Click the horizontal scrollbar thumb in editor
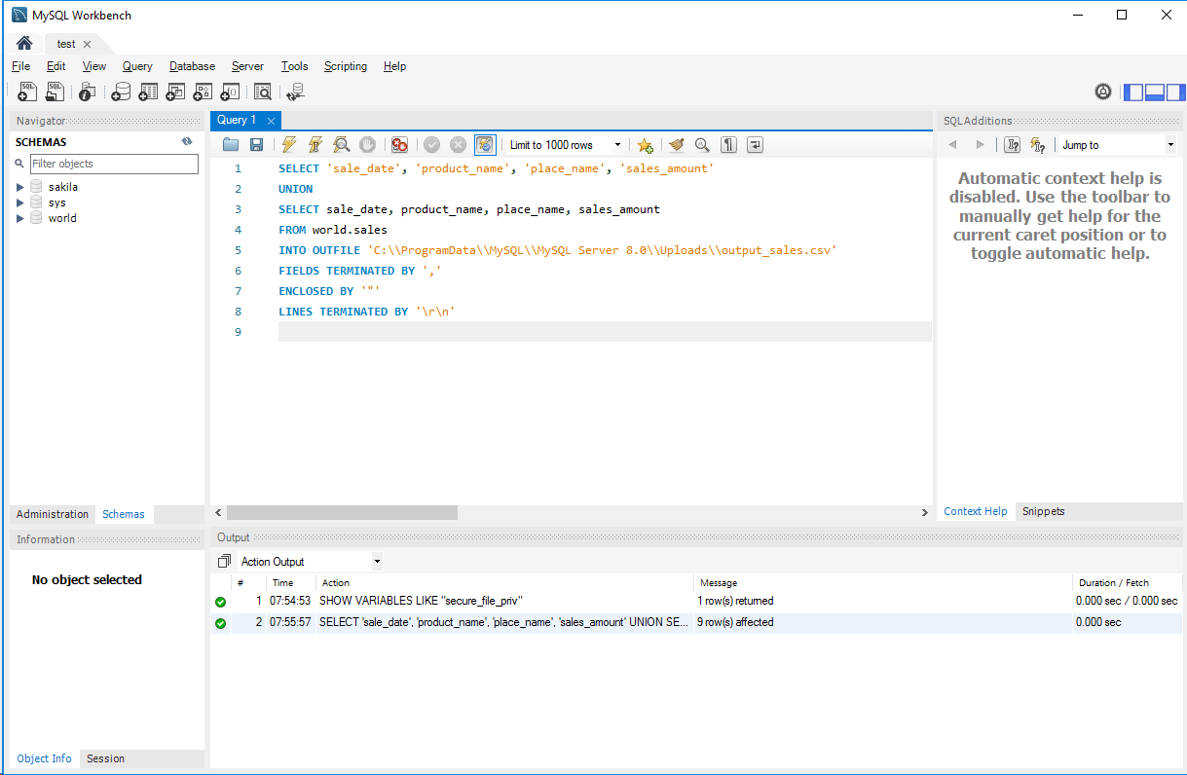The width and height of the screenshot is (1187, 775). click(342, 512)
